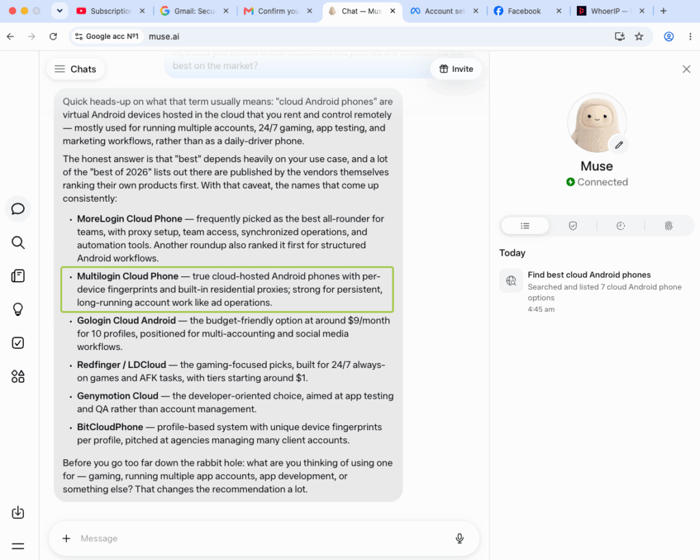Select the fingerprint tab in Muse panel
700x560 pixels.
pyautogui.click(x=669, y=226)
